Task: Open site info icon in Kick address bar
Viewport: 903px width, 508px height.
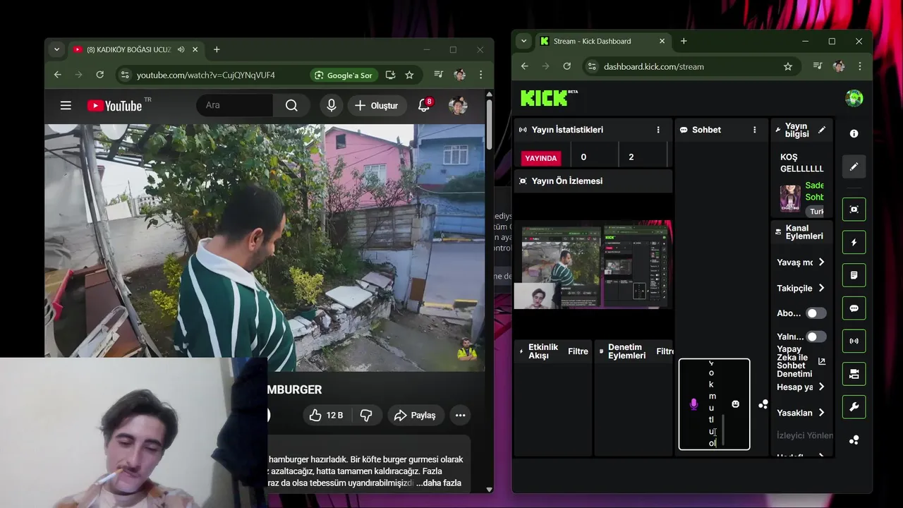Action: 592,66
